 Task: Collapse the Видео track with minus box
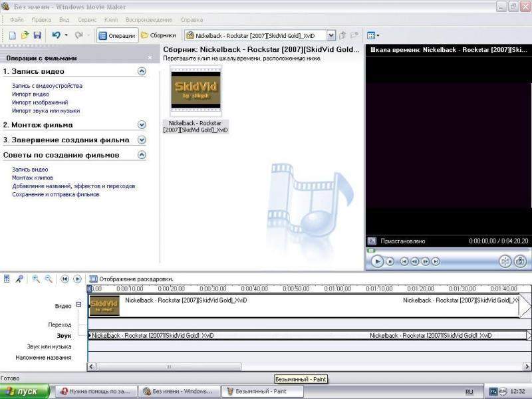click(78, 305)
